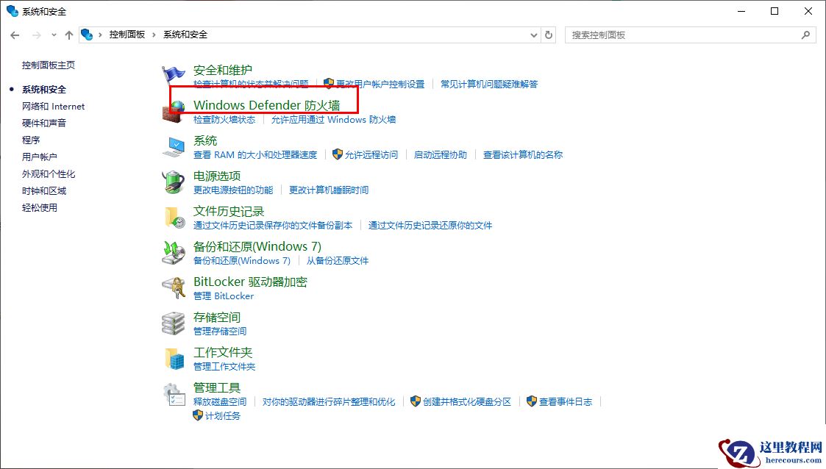Image resolution: width=826 pixels, height=469 pixels.
Task: Open the address bar dropdown arrow
Action: (534, 34)
